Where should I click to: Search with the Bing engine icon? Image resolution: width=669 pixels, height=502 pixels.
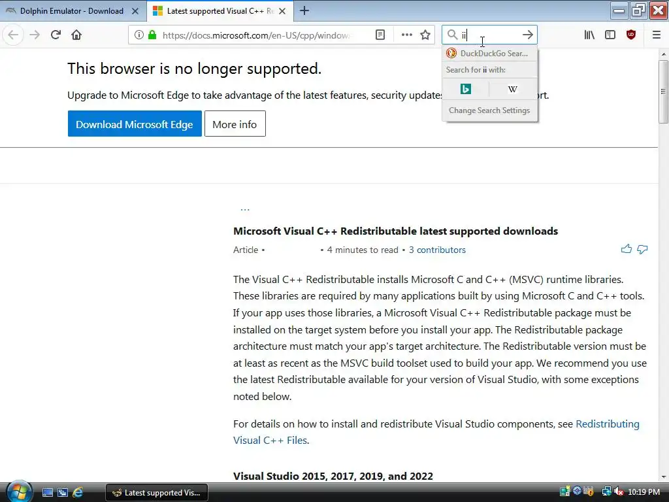(465, 89)
